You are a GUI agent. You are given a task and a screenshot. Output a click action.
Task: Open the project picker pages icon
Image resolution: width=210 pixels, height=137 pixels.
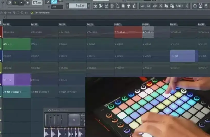click(123, 6)
